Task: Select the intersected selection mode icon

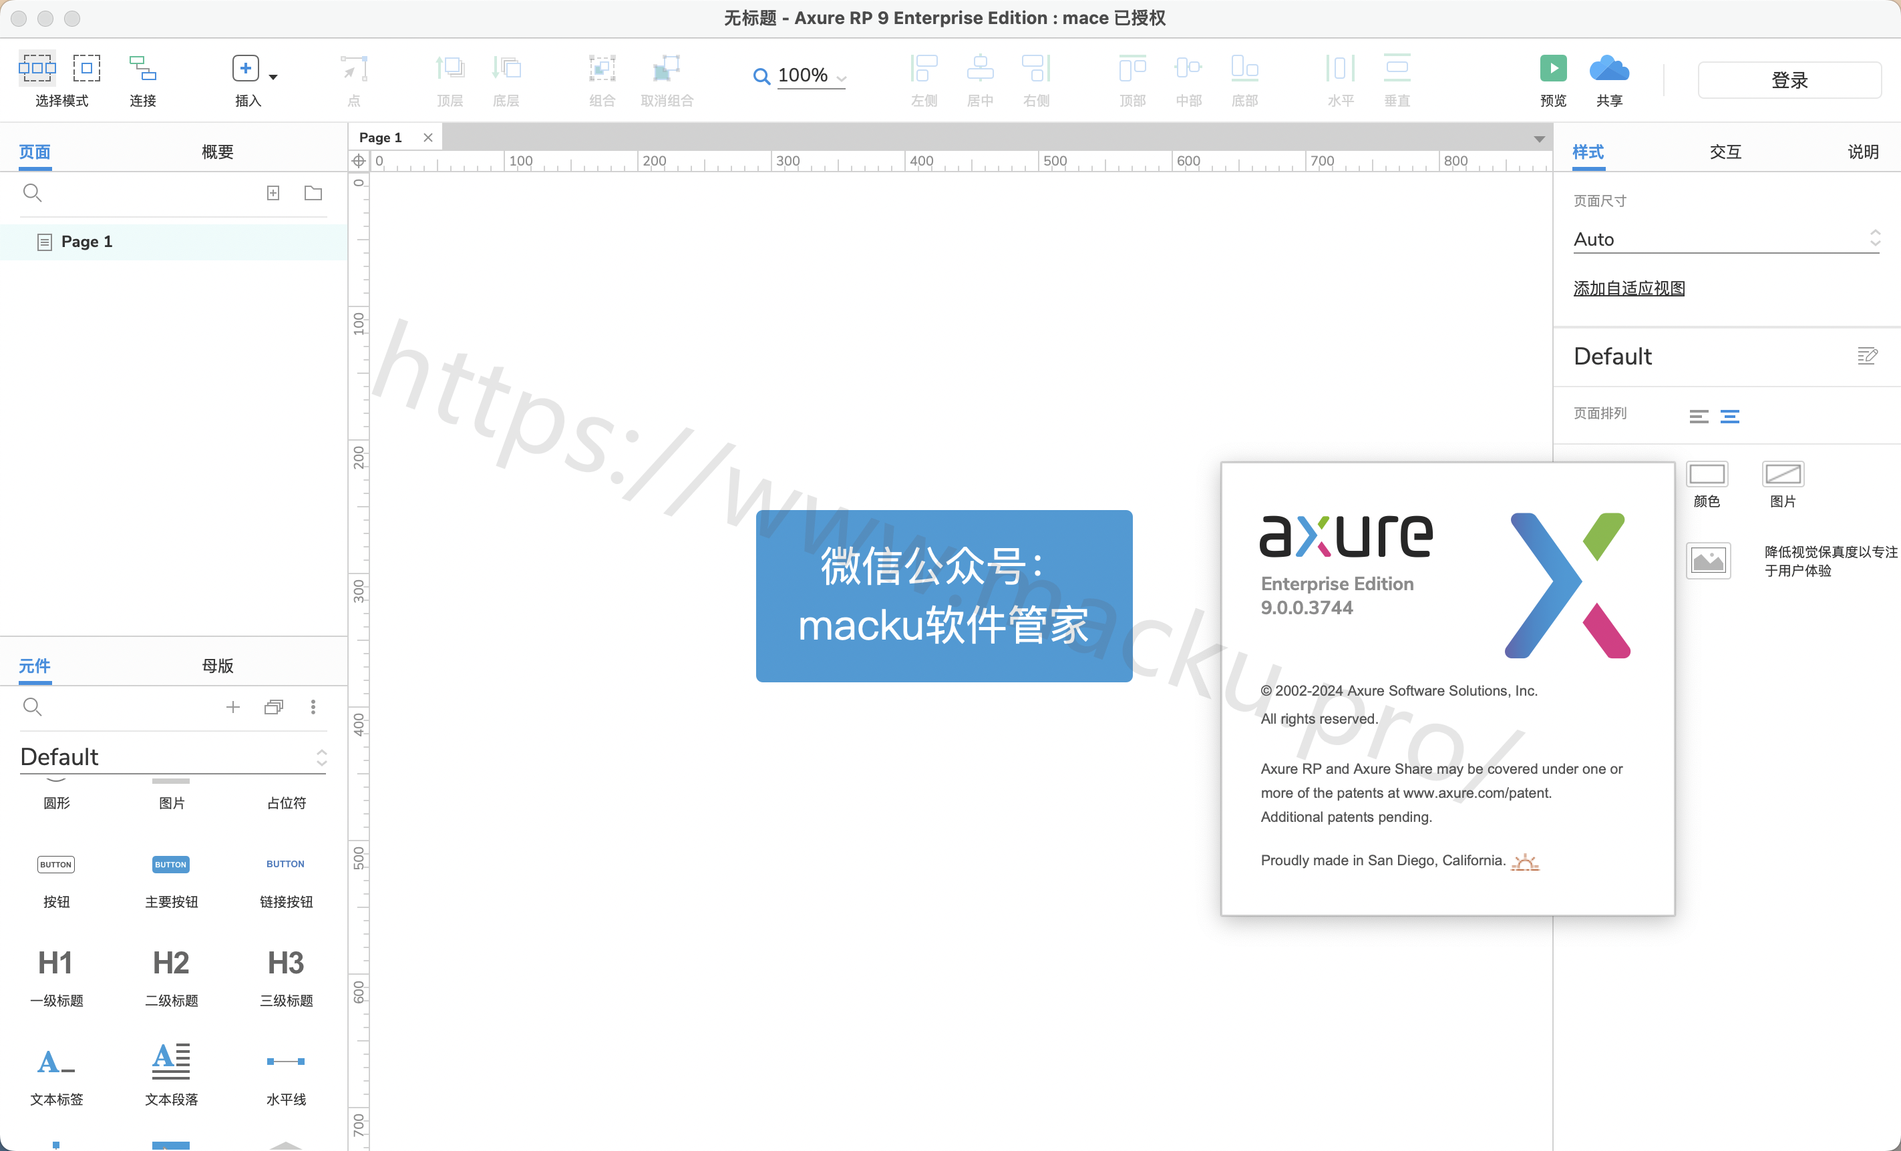Action: [37, 68]
